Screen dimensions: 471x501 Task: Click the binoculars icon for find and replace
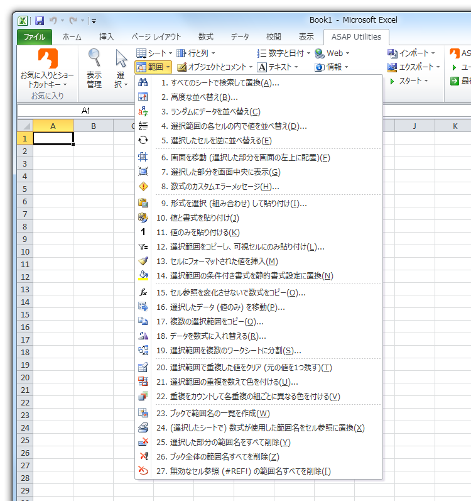143,82
